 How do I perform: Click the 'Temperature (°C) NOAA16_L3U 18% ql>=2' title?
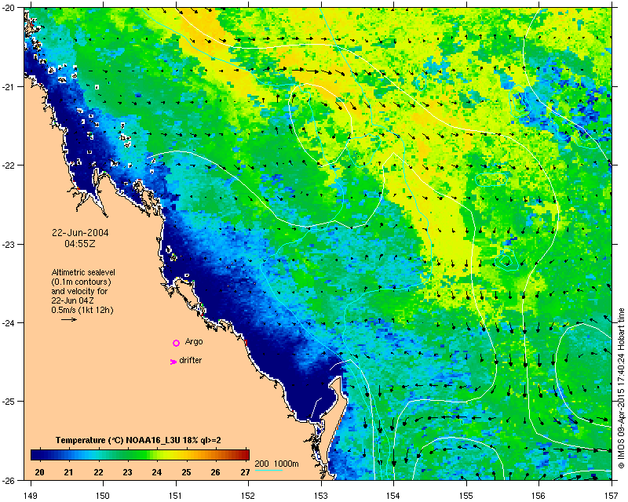(x=138, y=440)
